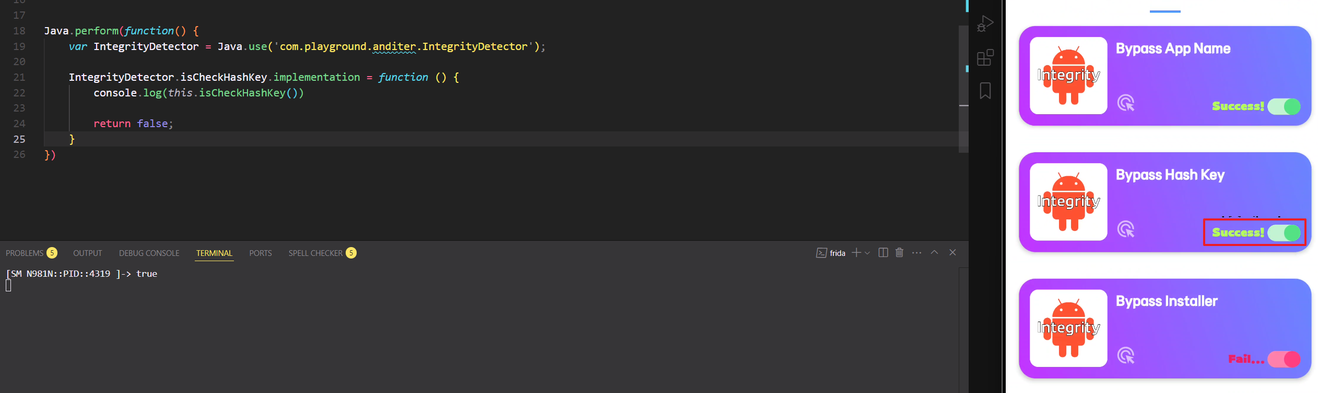1318x393 pixels.
Task: Open terminal panel more actions ellipsis
Action: coord(916,253)
